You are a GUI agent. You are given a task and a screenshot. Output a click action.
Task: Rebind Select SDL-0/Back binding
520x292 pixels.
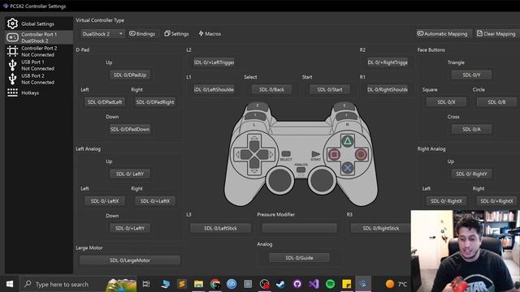coord(271,89)
